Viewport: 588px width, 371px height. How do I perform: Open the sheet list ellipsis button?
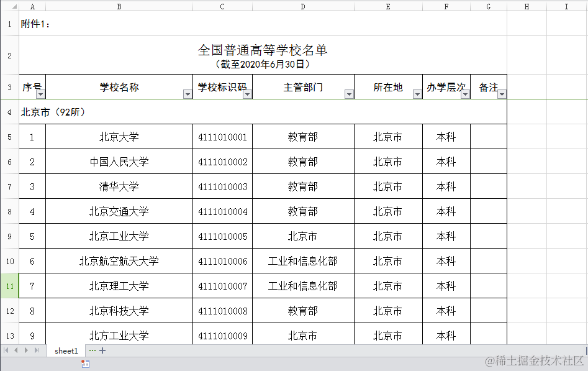point(93,350)
